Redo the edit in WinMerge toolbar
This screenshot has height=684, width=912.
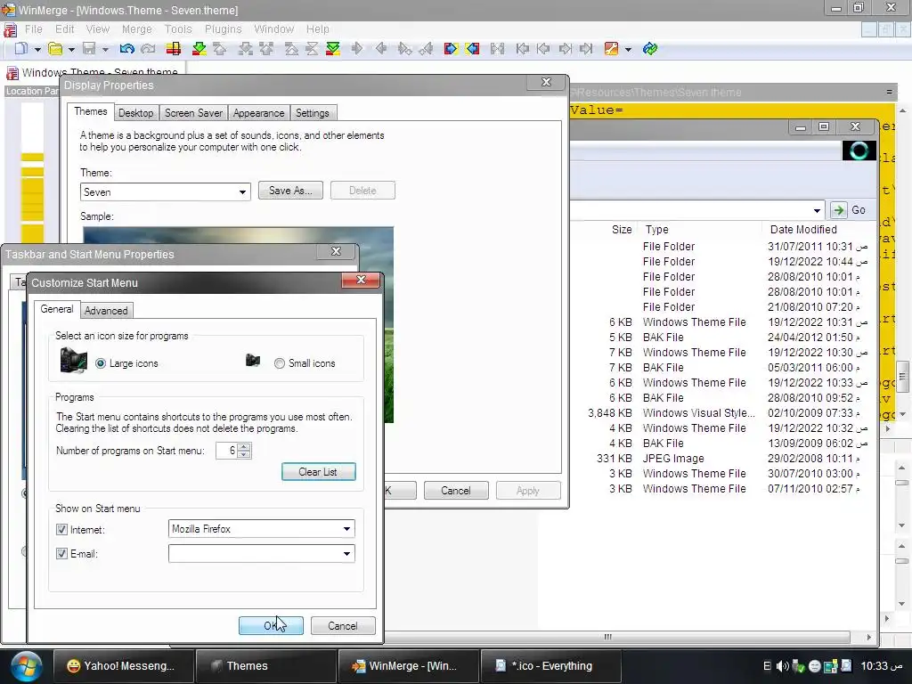coord(149,49)
